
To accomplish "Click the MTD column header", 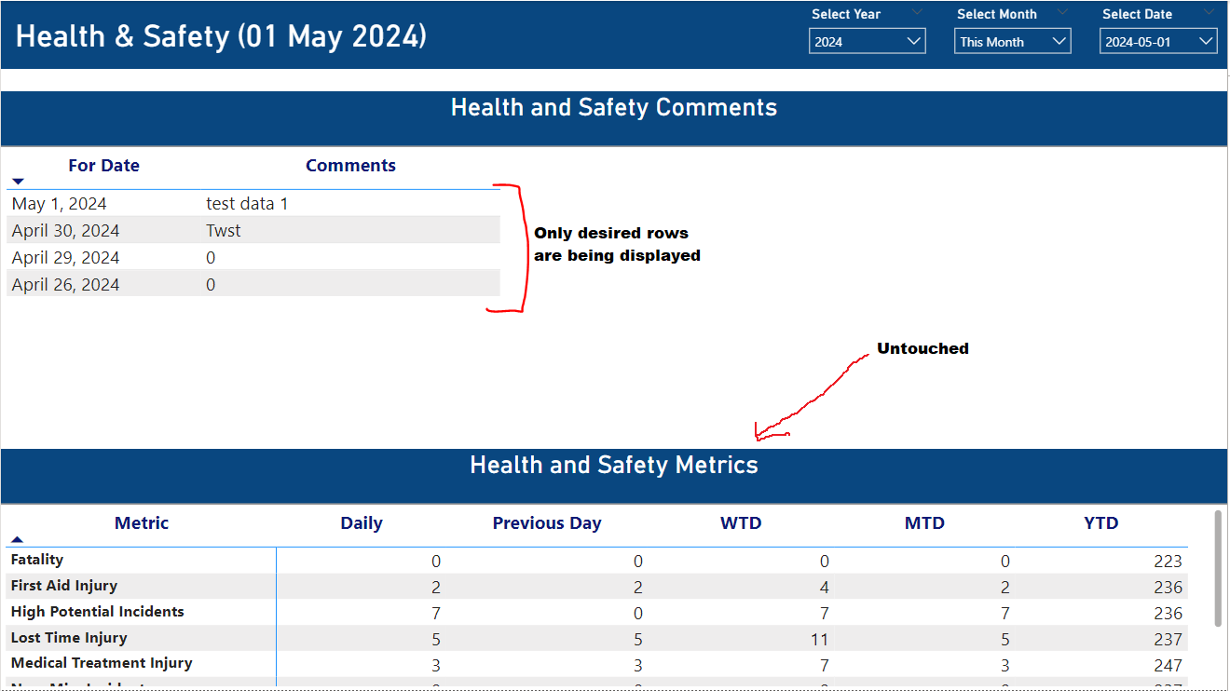I will [924, 523].
